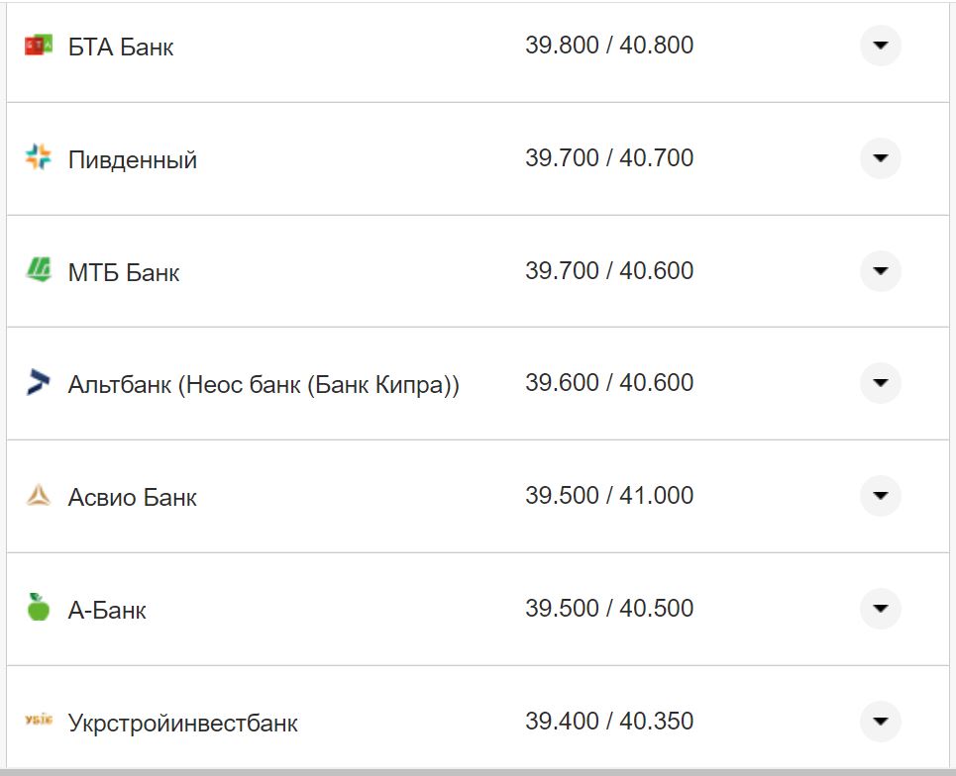Select the Укрстройинвестбанк bank name
Viewport: 956px width, 776px height.
pos(183,723)
